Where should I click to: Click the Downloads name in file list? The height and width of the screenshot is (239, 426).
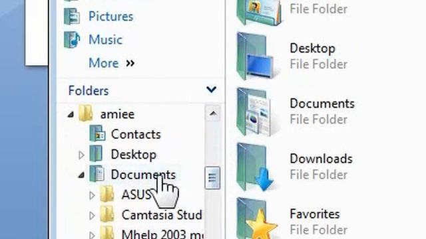pos(321,159)
